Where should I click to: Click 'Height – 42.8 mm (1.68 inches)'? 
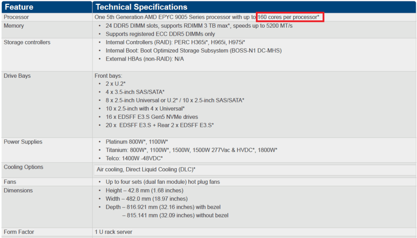145,190
